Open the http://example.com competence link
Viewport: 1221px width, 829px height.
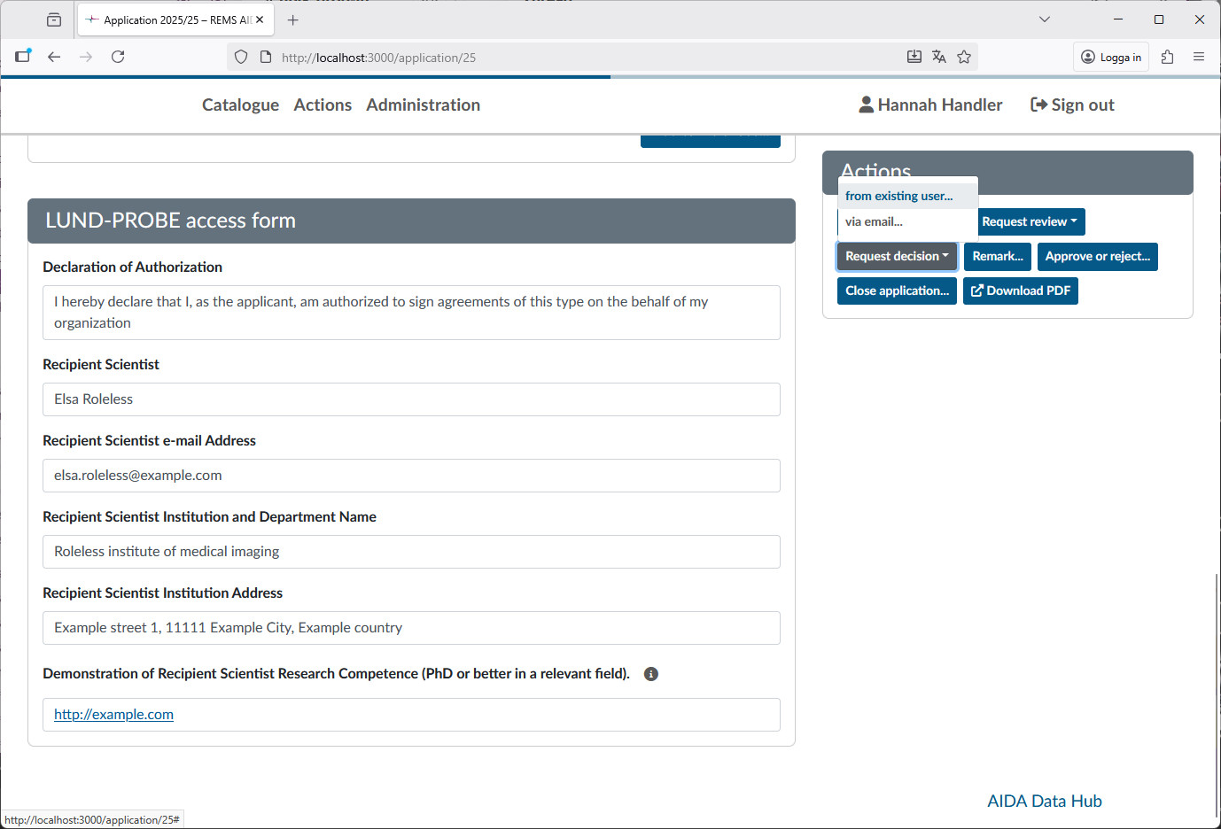tap(113, 714)
